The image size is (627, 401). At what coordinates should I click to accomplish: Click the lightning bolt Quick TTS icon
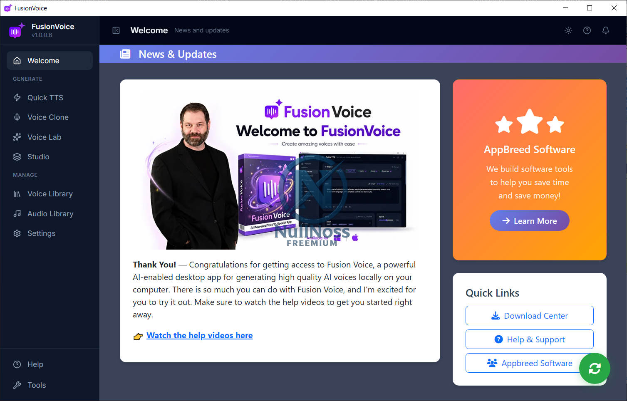(x=17, y=98)
